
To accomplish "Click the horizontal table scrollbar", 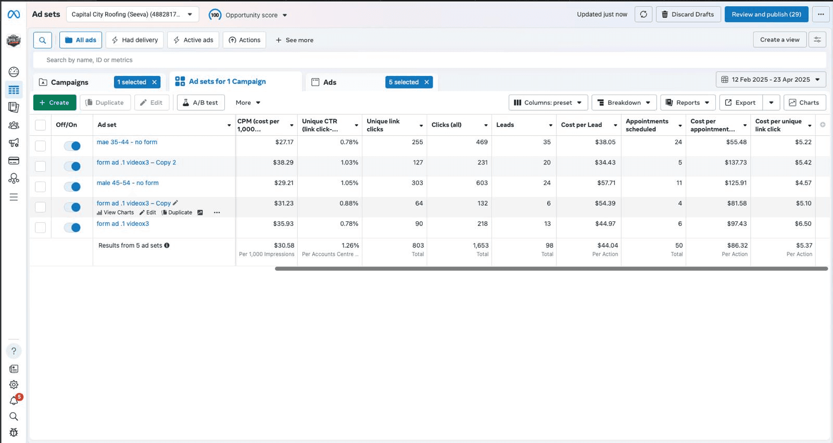I will click(551, 269).
